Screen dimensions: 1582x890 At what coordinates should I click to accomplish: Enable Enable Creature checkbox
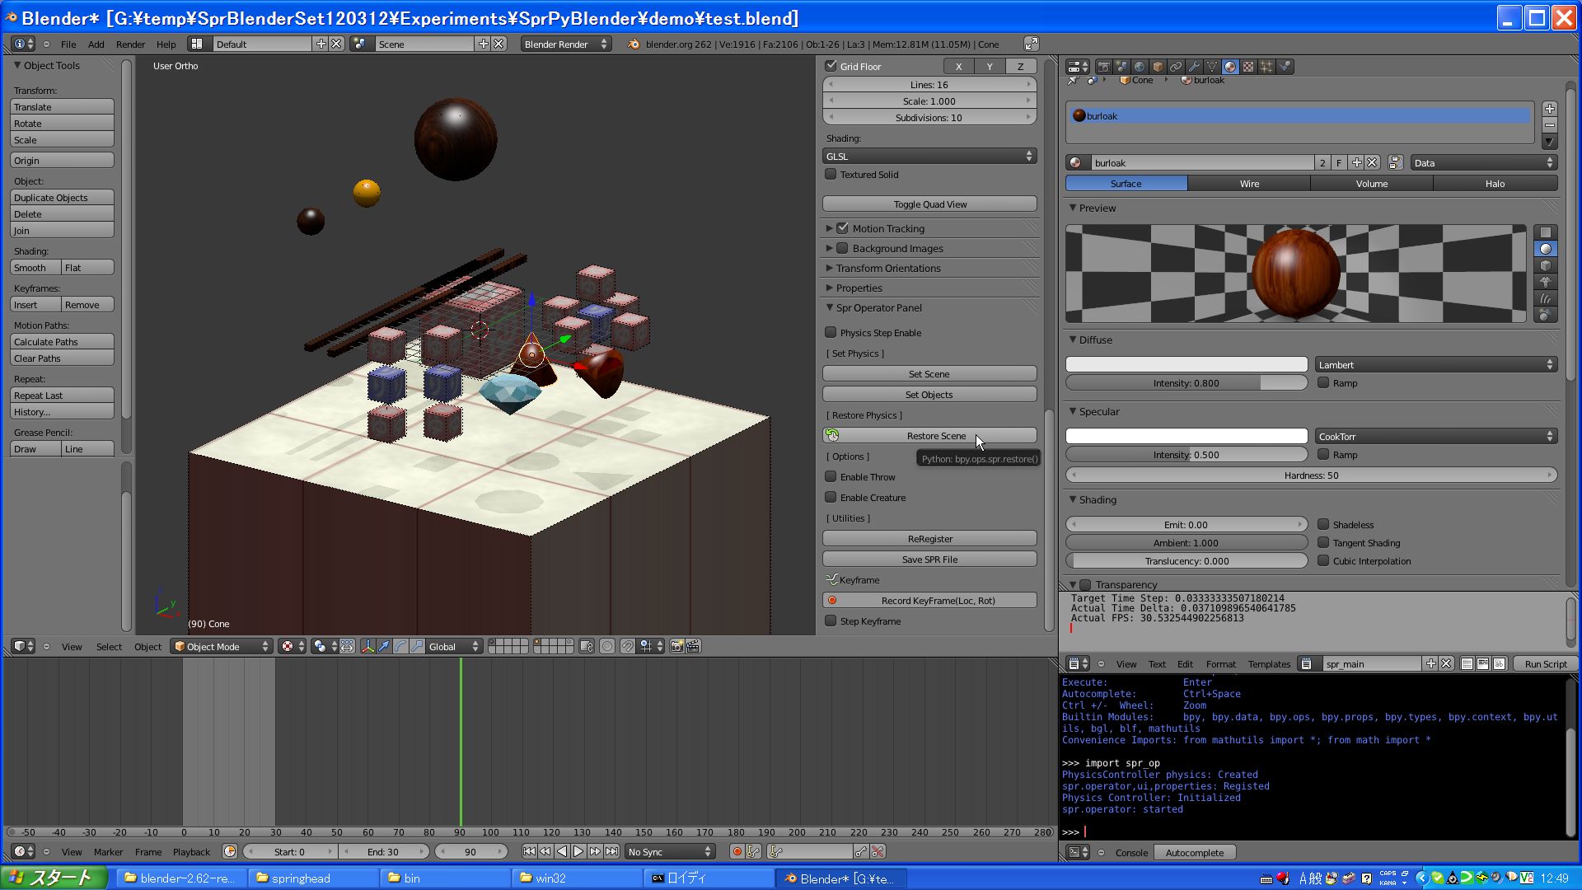coord(830,497)
